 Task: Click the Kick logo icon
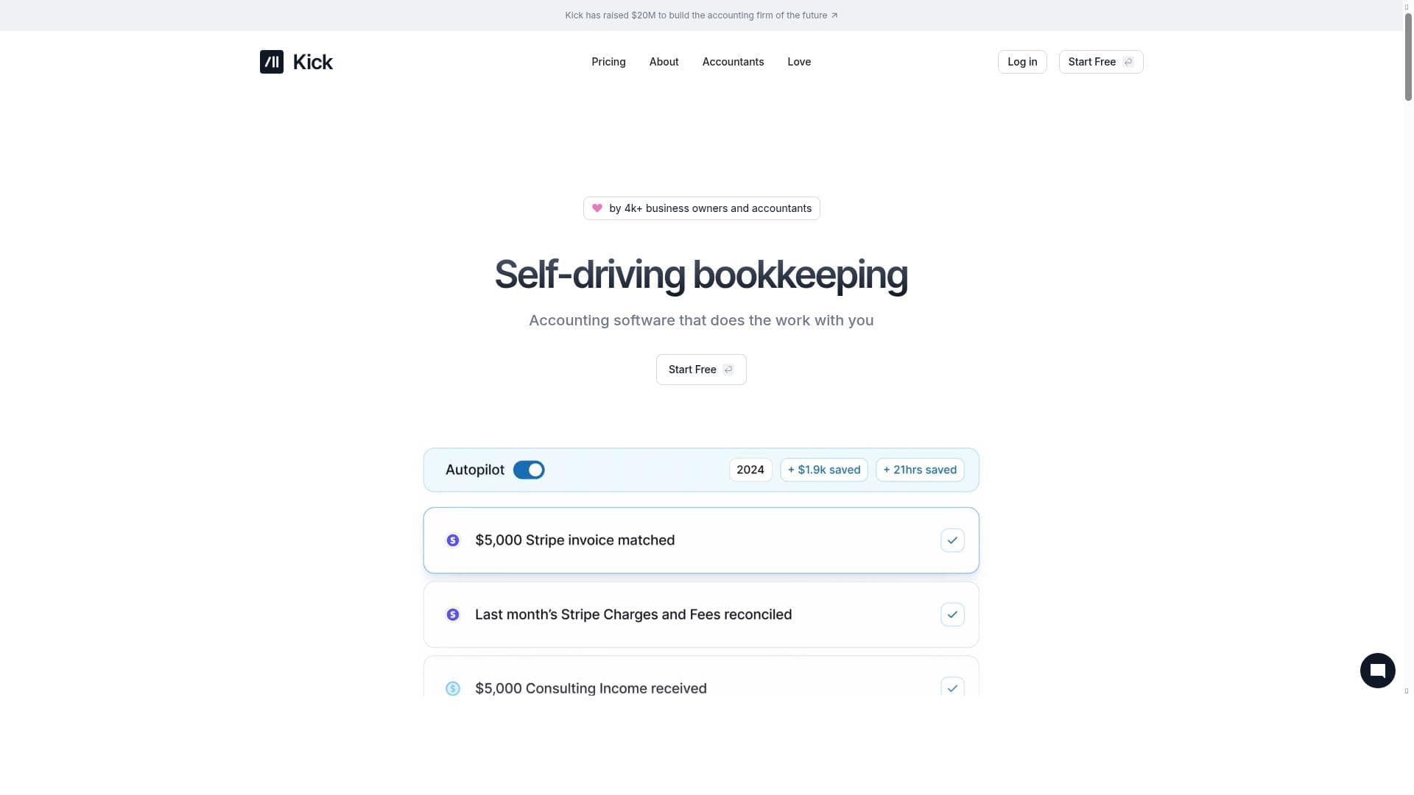(271, 62)
